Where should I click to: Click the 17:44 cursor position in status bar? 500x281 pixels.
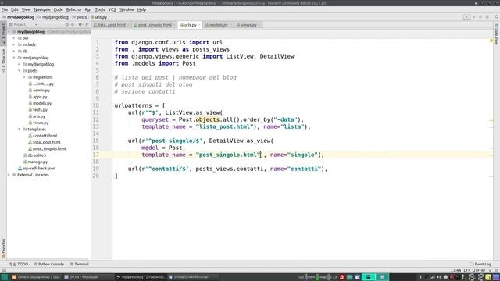tap(455, 270)
